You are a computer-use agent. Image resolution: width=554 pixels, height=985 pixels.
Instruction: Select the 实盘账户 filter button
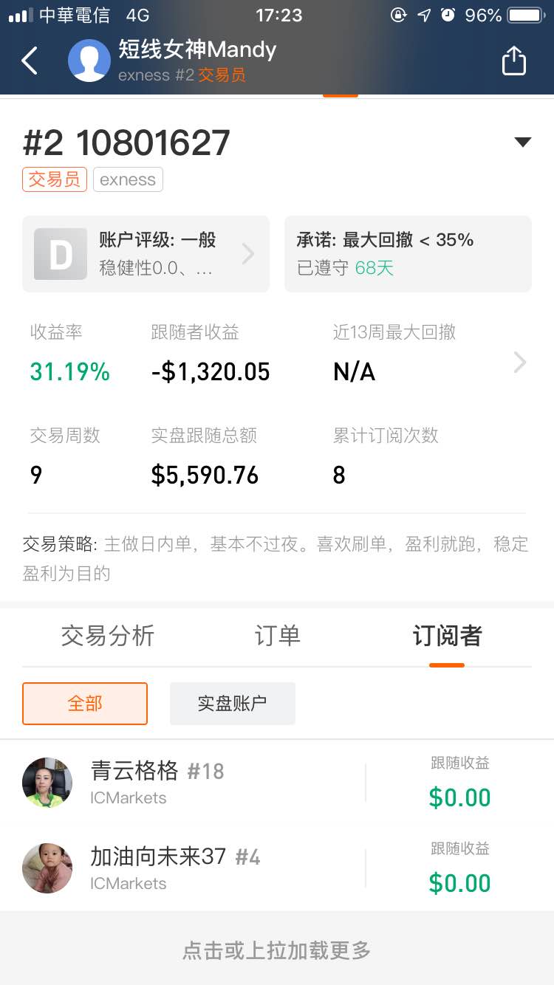tap(233, 703)
